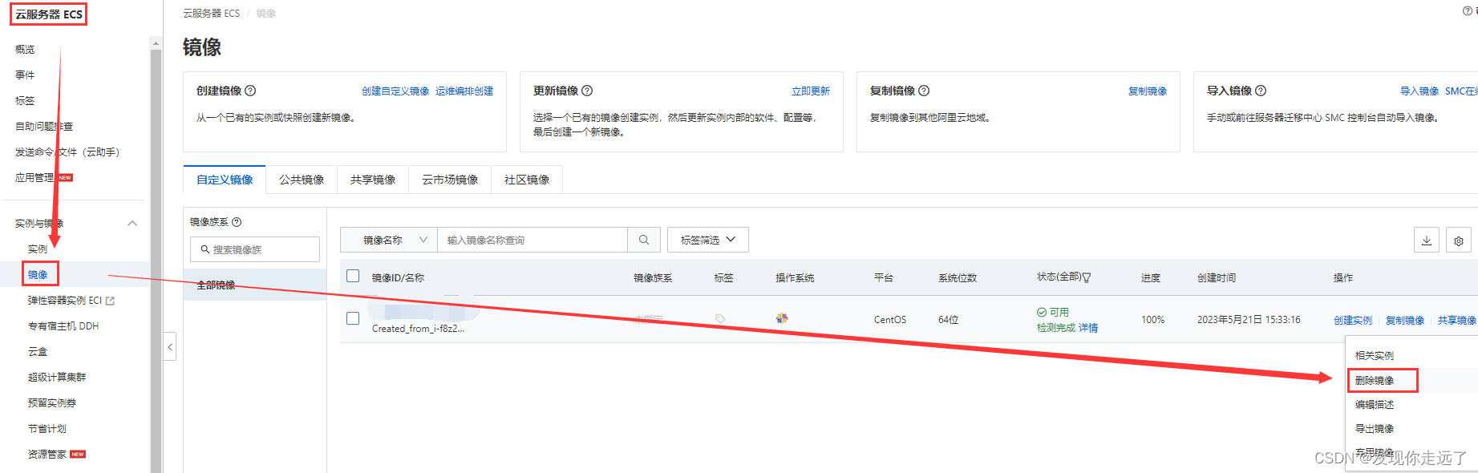
Task: Select 编辑描述 in the dropdown menu
Action: point(1375,404)
